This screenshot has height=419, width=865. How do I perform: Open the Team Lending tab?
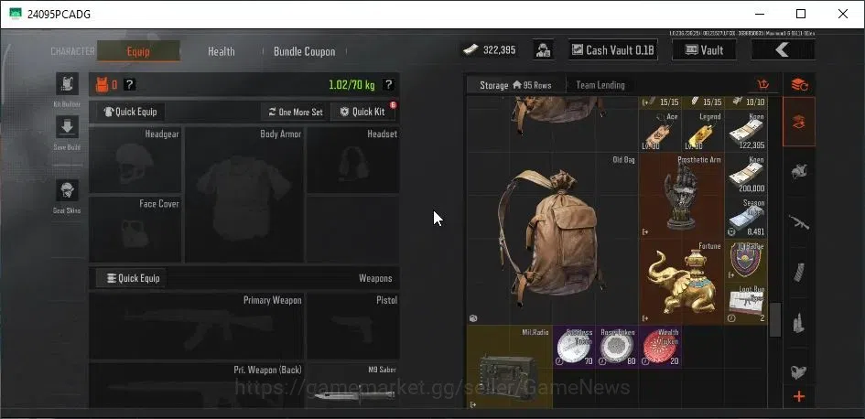point(600,85)
